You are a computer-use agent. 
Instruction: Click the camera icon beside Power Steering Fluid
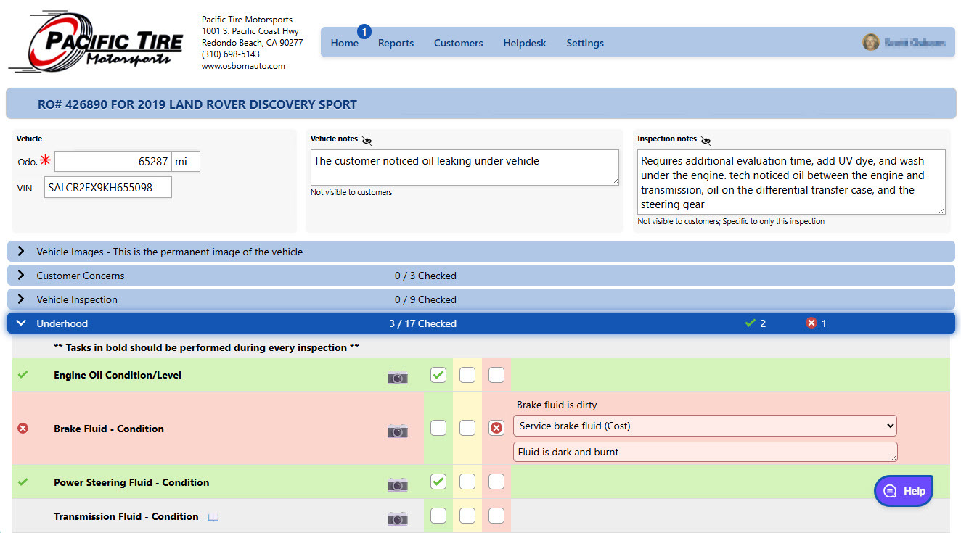tap(397, 482)
